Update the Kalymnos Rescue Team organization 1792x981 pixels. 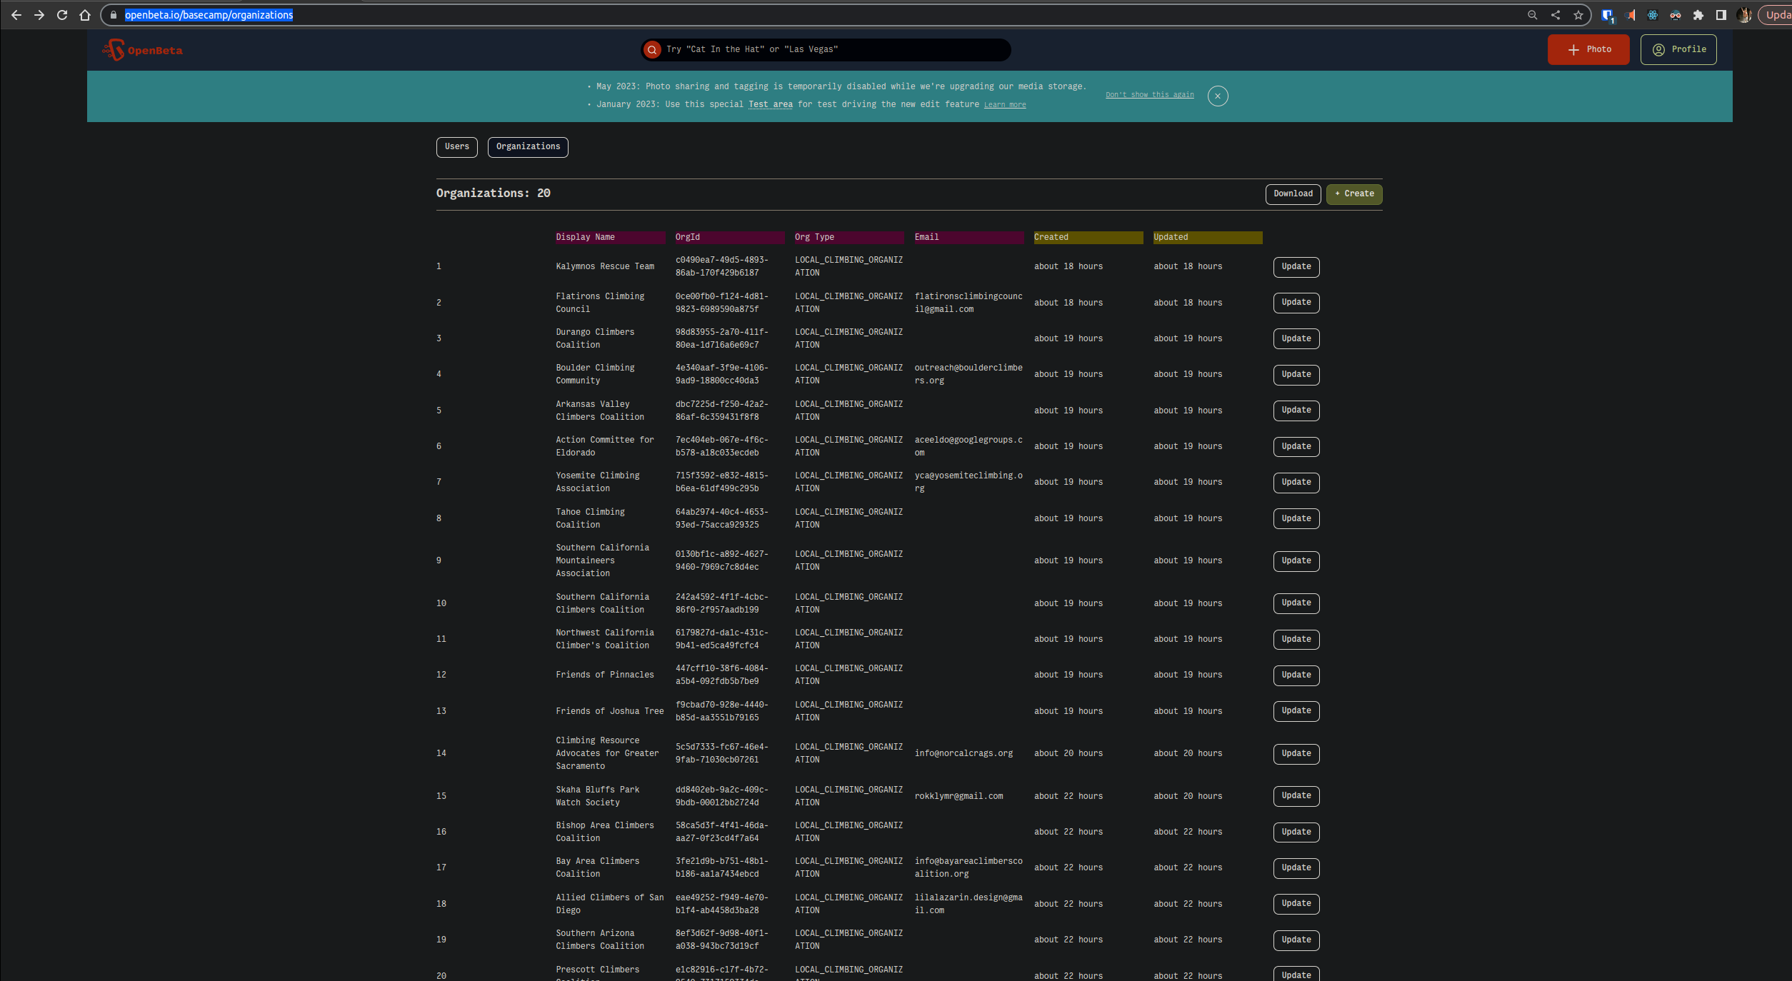1296,267
